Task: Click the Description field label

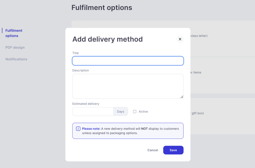Action: coord(81,70)
